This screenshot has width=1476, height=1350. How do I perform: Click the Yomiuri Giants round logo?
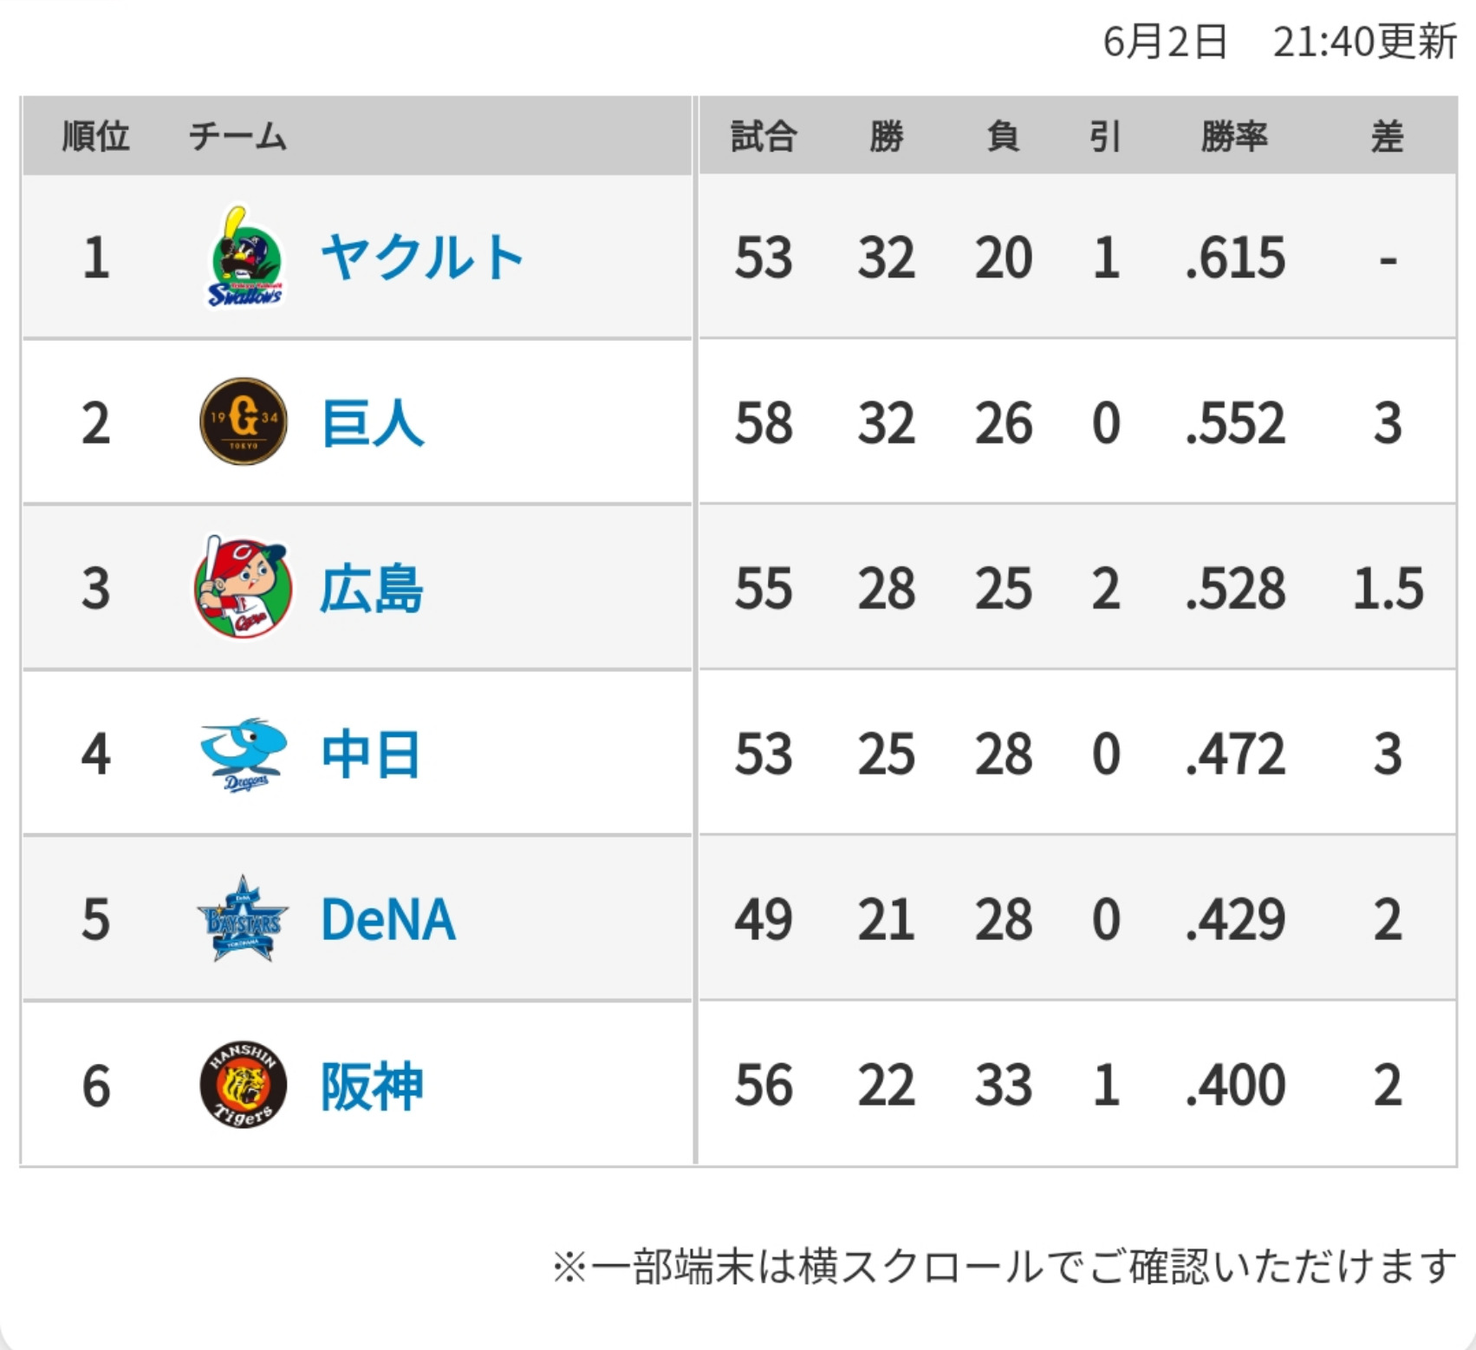click(244, 422)
